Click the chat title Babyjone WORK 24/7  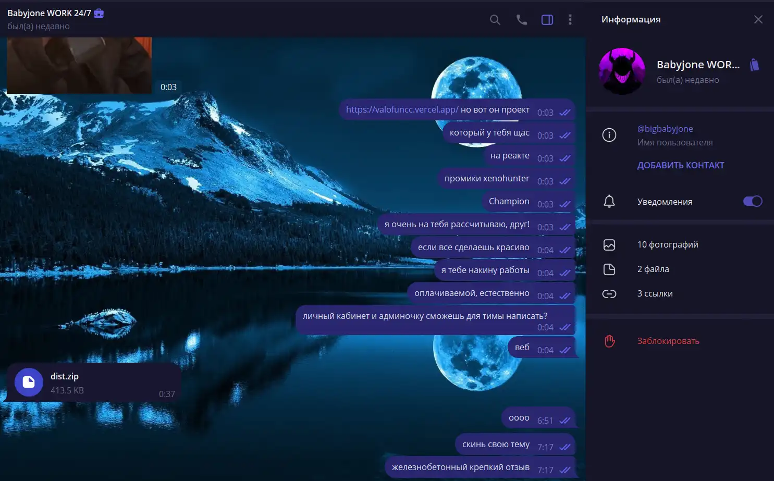point(49,13)
